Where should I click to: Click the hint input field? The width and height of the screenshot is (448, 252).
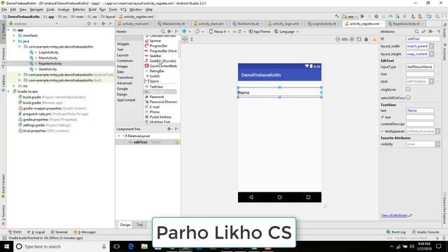pos(420,74)
